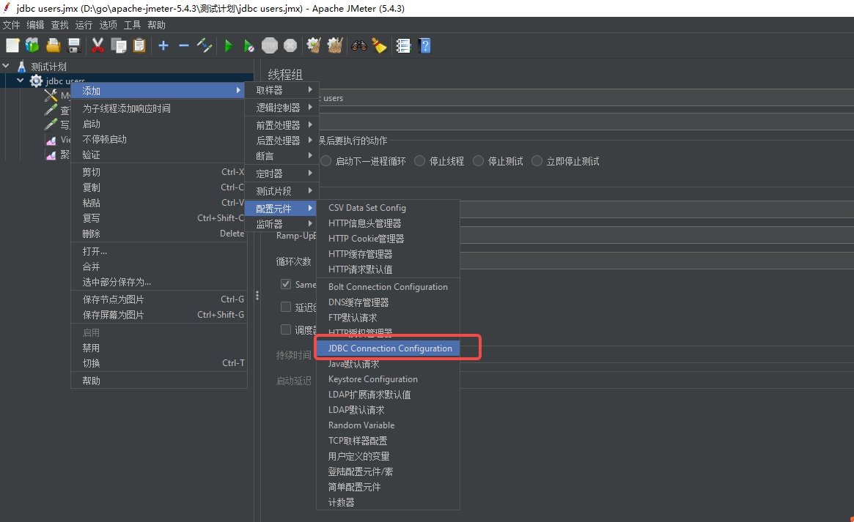Click the Cut scissors icon
The width and height of the screenshot is (854, 522).
click(x=98, y=45)
